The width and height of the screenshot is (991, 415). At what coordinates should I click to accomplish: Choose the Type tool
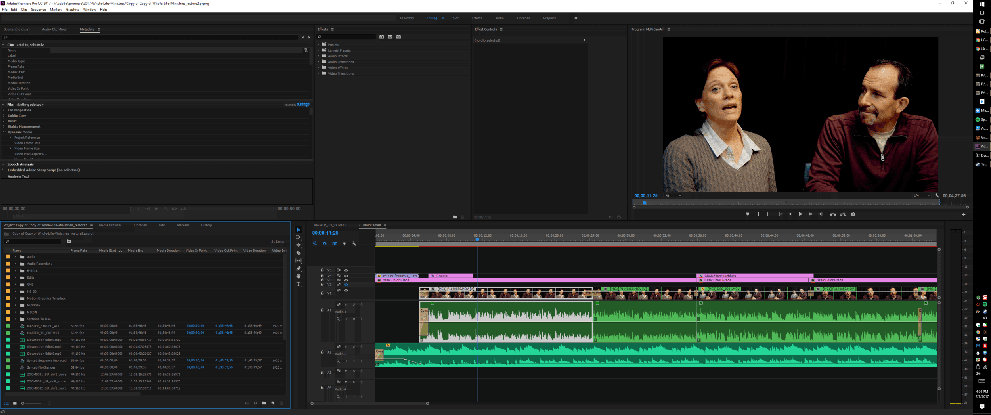[x=298, y=284]
